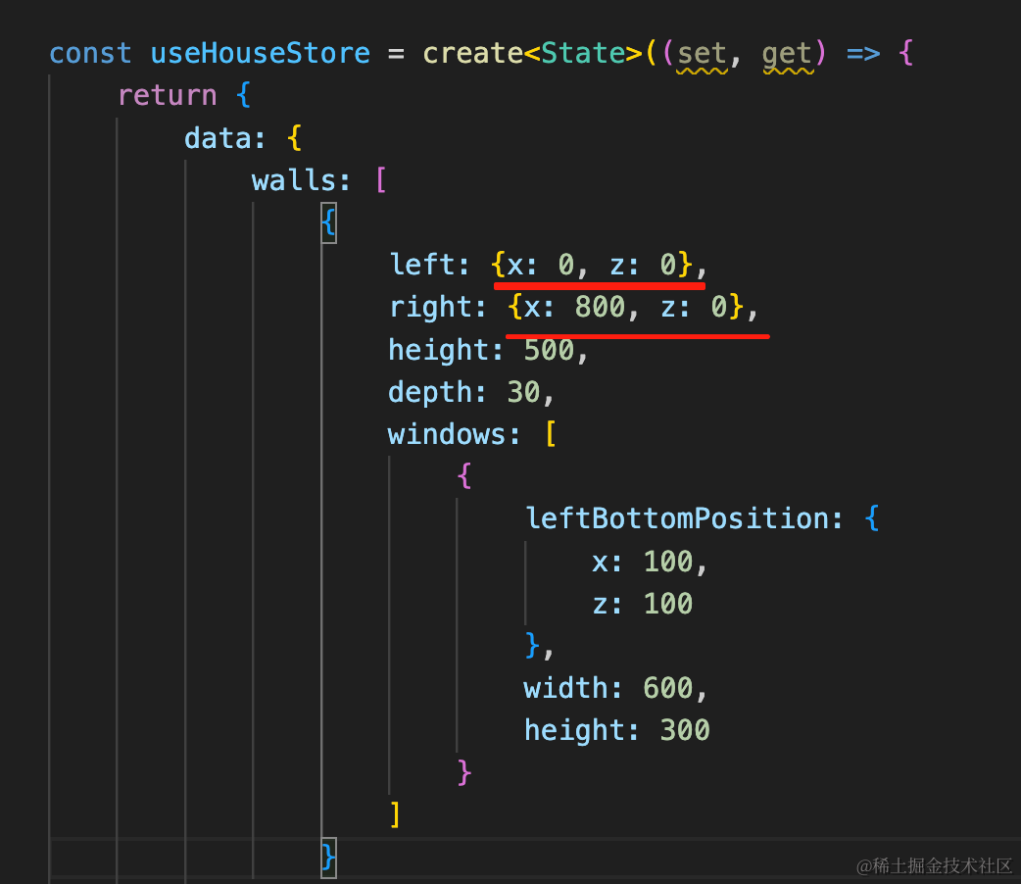
Task: Click the 'depth' property key
Action: tap(430, 392)
